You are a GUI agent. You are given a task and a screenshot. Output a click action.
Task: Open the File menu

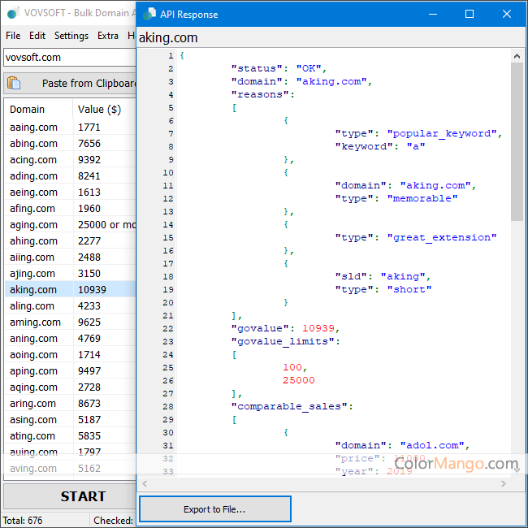(13, 36)
